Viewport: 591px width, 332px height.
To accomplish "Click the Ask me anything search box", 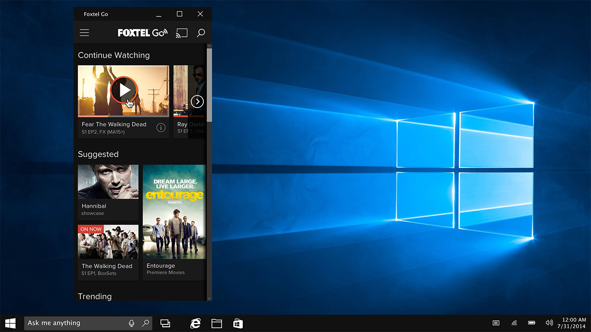I will click(x=88, y=323).
